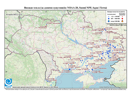Click the Ukrainian Hydrometeorological Institute caption
The width and height of the screenshot is (131, 93).
[x=35, y=87]
